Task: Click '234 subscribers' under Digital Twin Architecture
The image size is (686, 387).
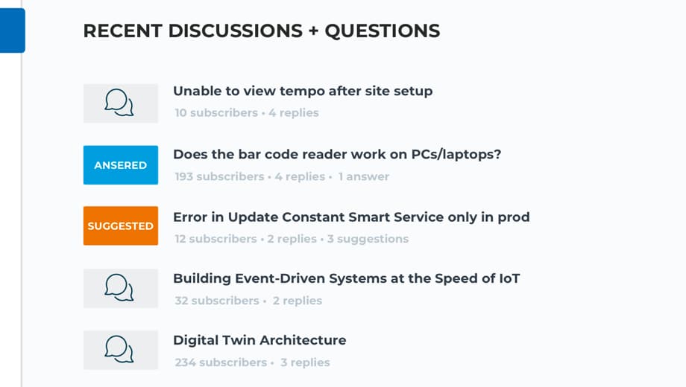Action: pos(221,362)
